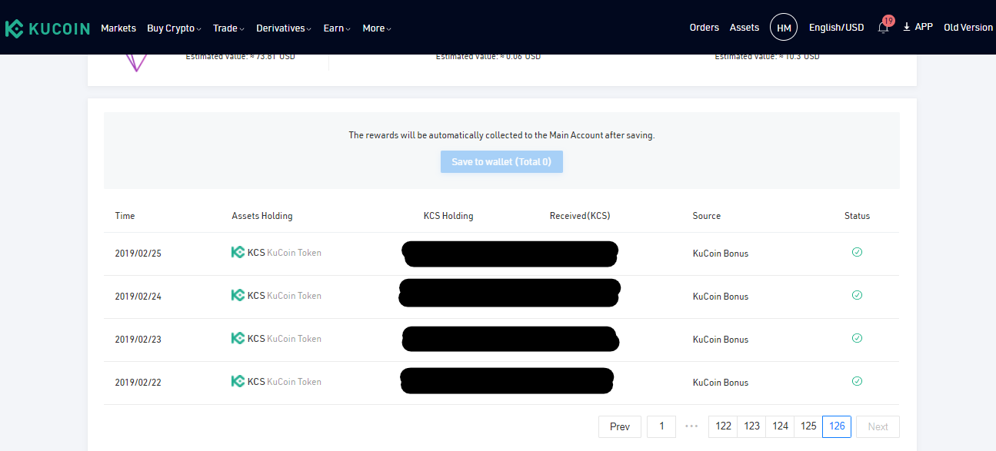Open the Markets menu item
This screenshot has width=996, height=451.
coord(118,28)
